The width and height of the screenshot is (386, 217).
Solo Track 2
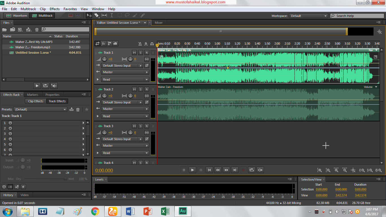140,89
